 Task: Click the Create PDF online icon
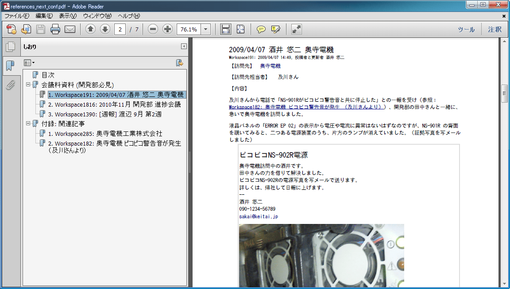pos(12,29)
